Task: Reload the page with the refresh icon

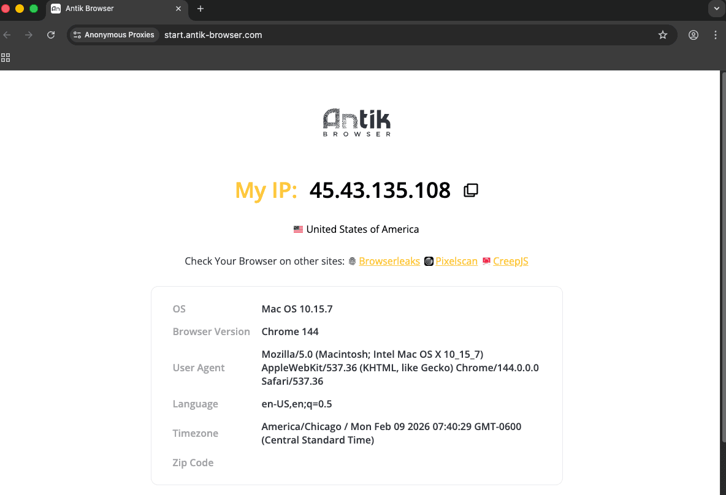Action: (51, 35)
